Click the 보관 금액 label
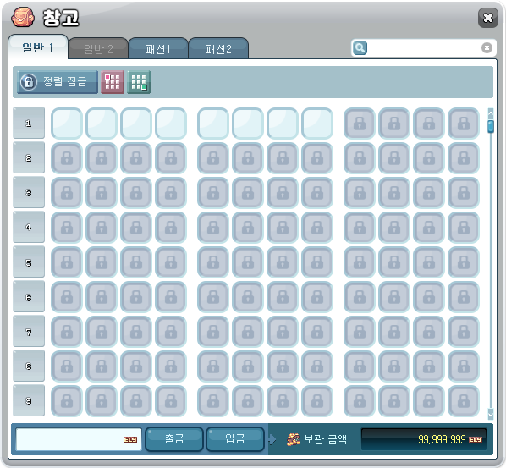The height and width of the screenshot is (468, 506). [x=325, y=439]
